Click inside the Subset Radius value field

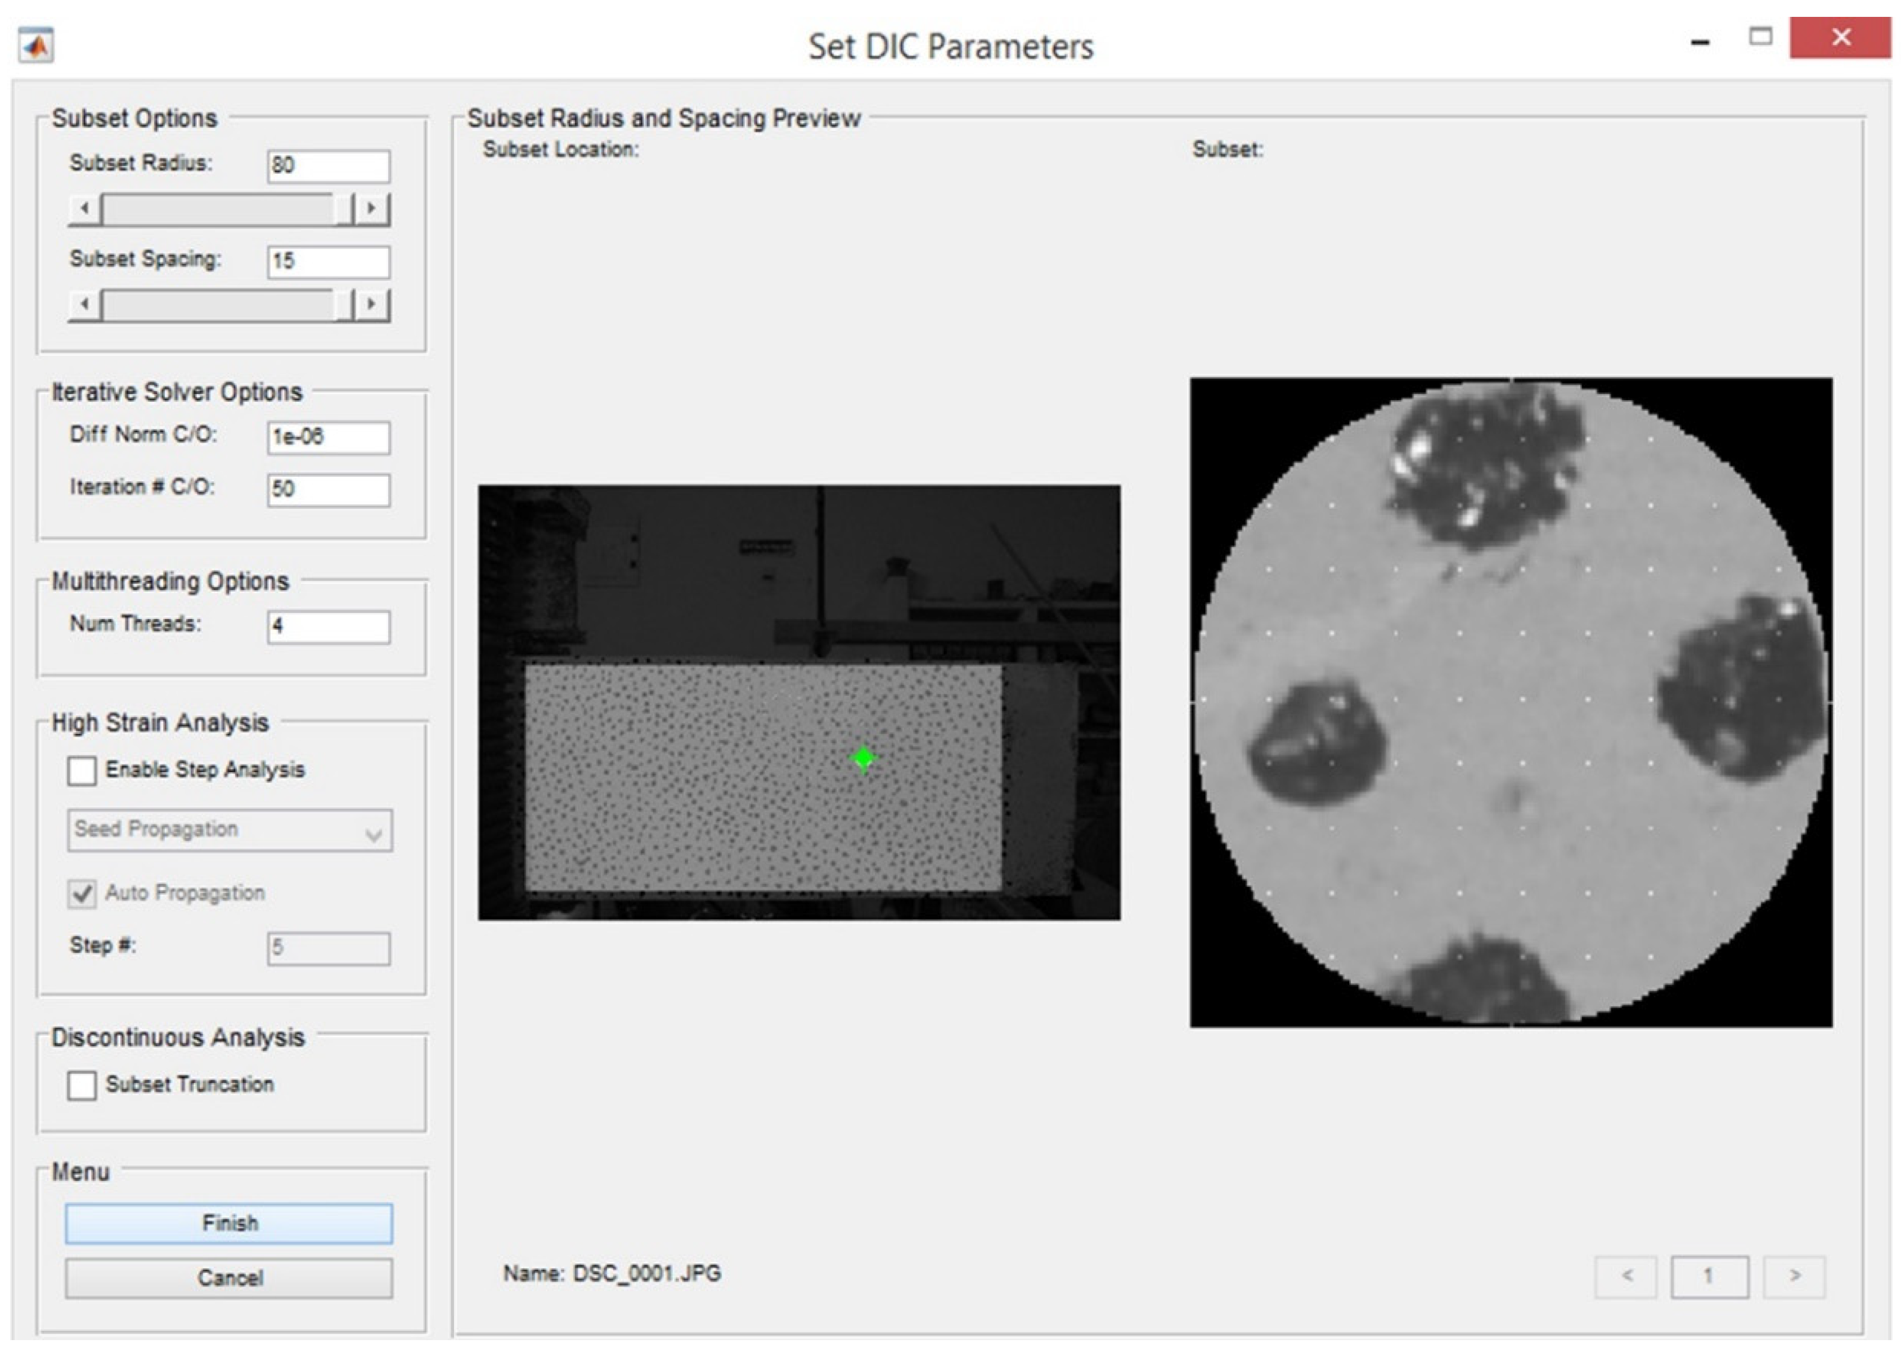pyautogui.click(x=327, y=167)
